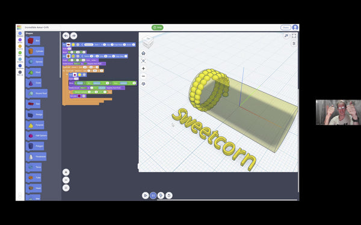This screenshot has height=225, width=361.
Task: Toggle hole mode on half-sphere Add block
Action: 84,74
